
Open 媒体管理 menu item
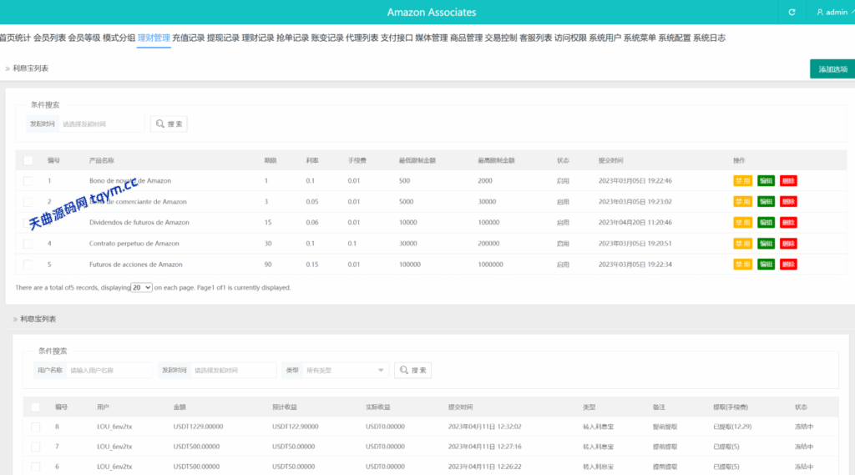click(x=432, y=38)
